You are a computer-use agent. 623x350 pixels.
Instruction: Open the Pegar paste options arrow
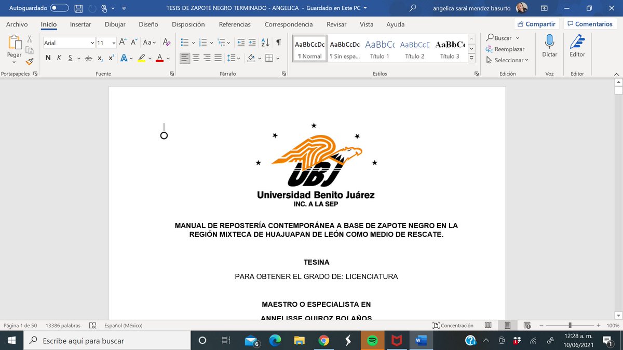(15, 62)
